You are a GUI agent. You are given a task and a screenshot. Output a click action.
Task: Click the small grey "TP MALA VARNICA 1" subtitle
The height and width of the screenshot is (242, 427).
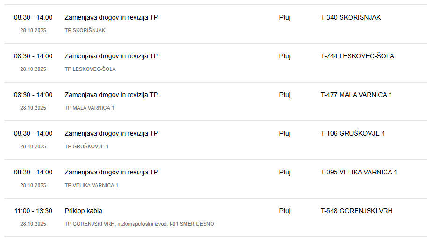point(89,108)
